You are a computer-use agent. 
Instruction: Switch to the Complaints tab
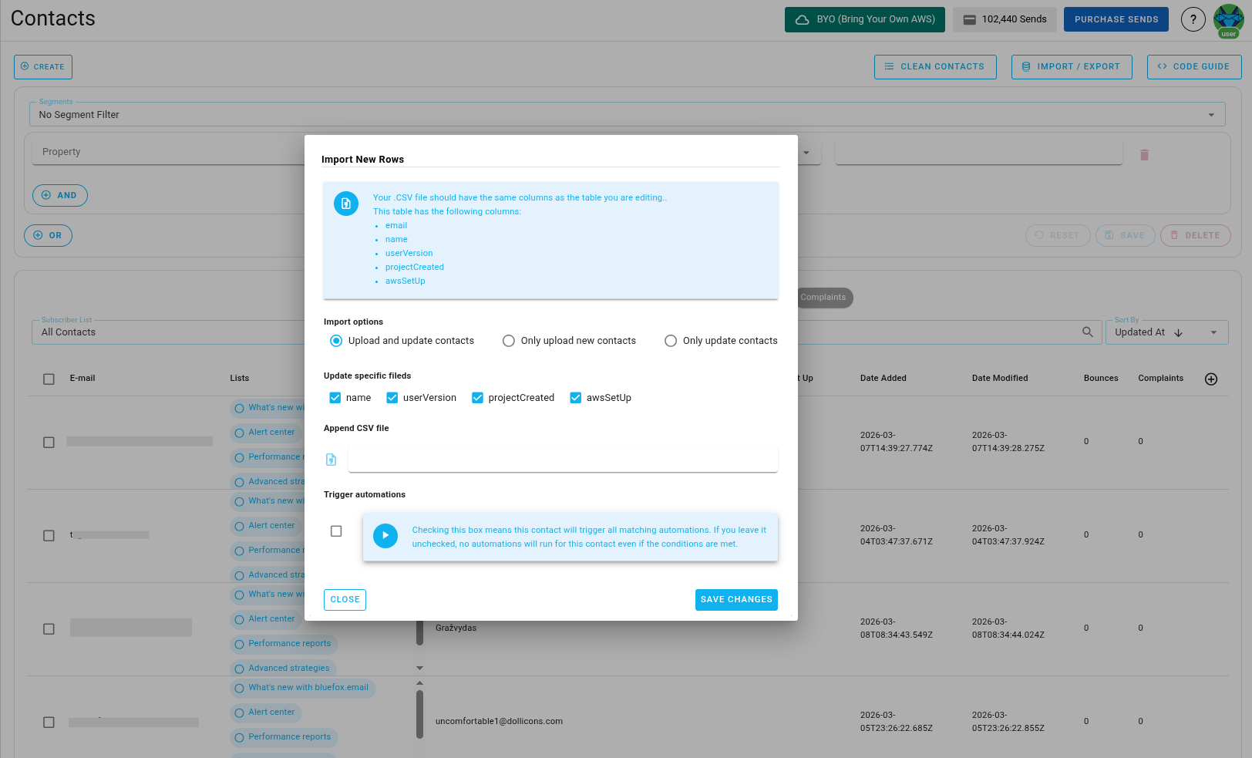[823, 298]
